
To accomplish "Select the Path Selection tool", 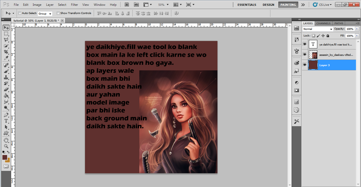I will [6, 127].
